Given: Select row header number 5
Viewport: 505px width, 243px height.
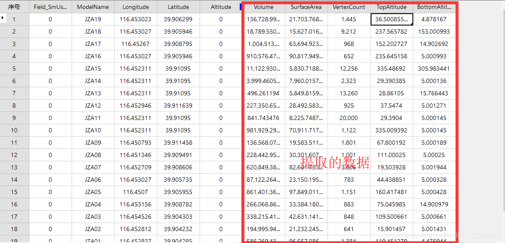Looking at the screenshot, I should tap(15, 69).
